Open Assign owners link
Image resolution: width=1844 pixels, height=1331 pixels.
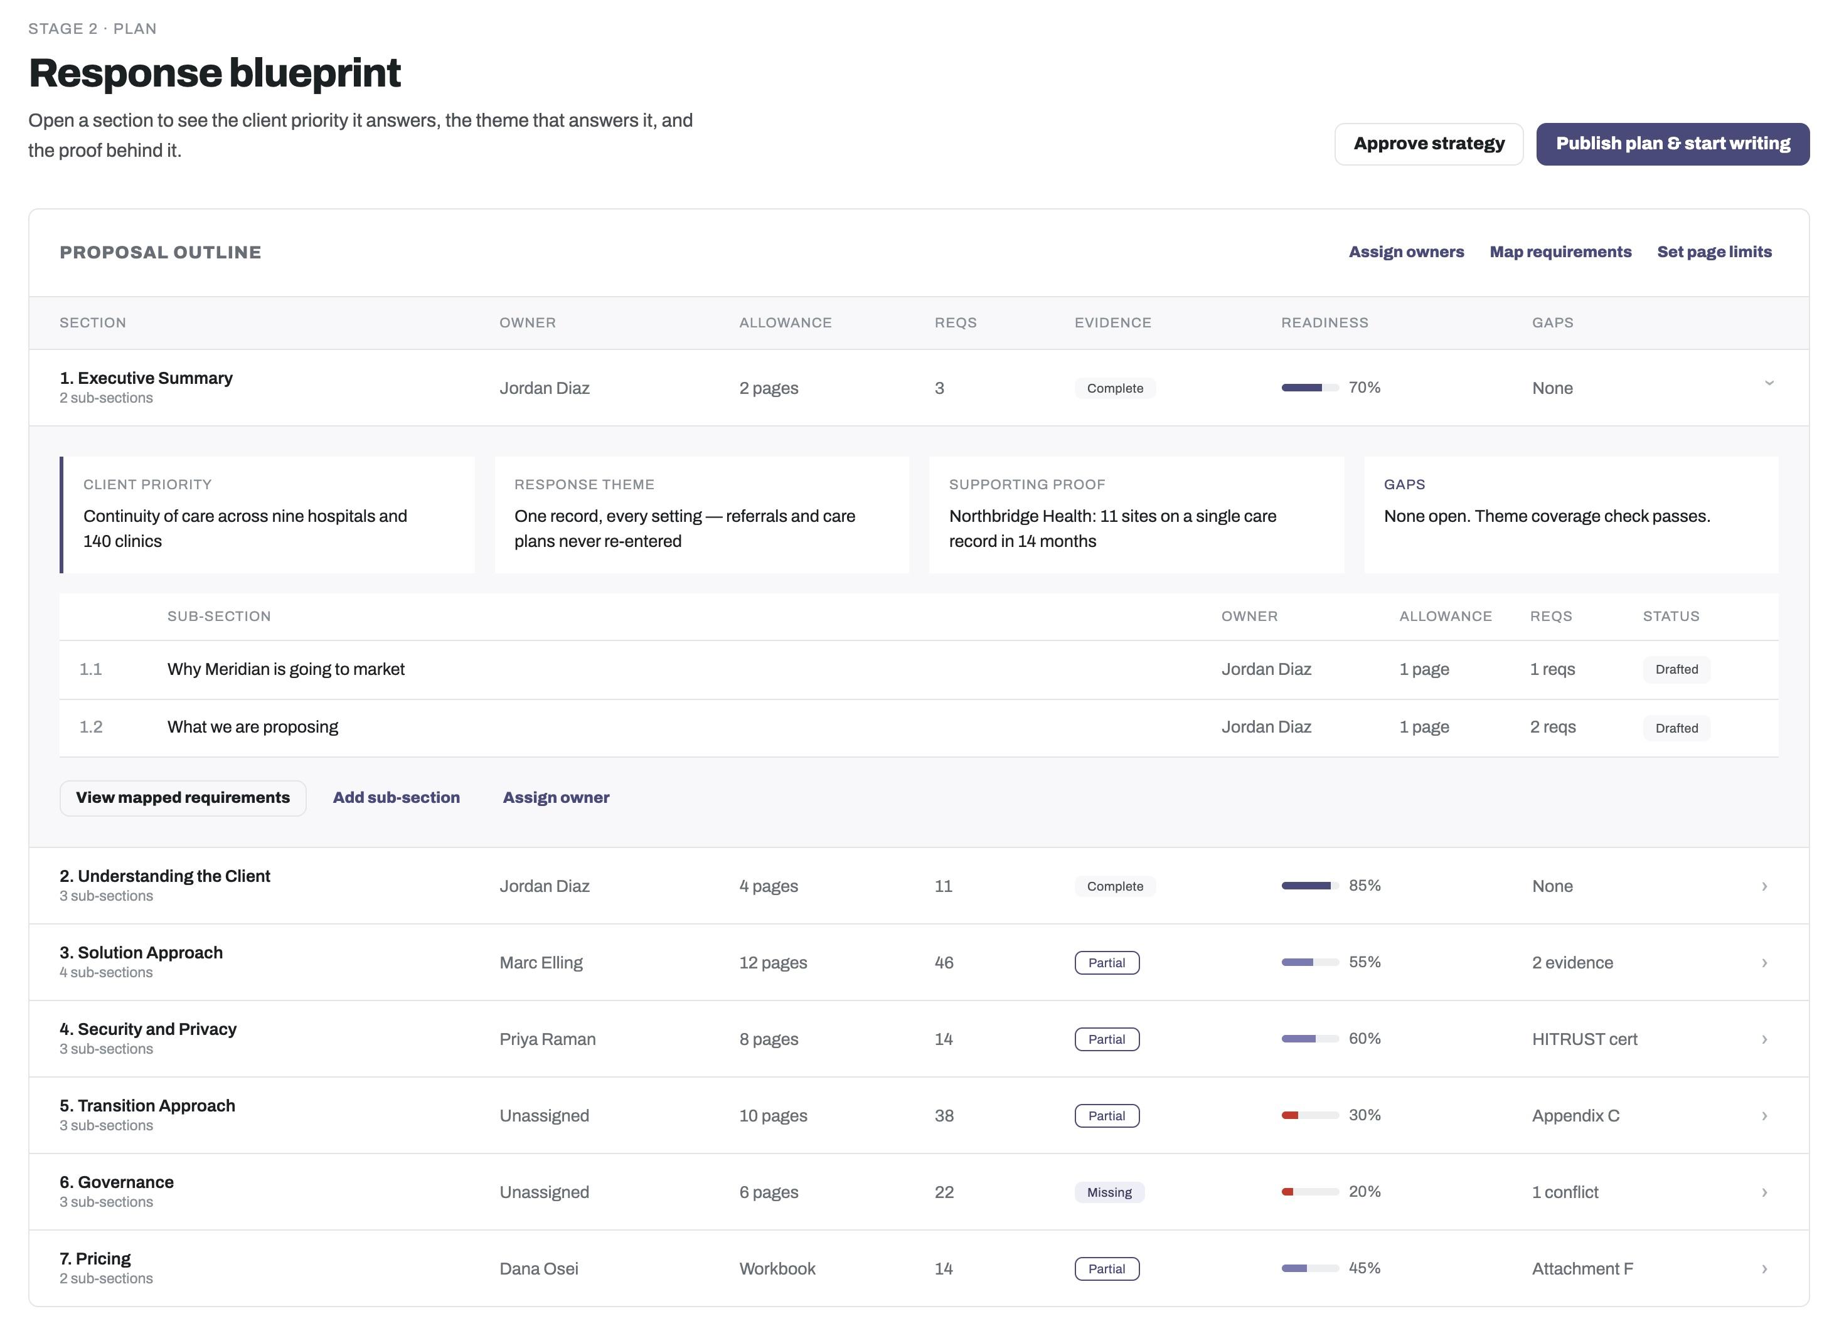[1406, 252]
